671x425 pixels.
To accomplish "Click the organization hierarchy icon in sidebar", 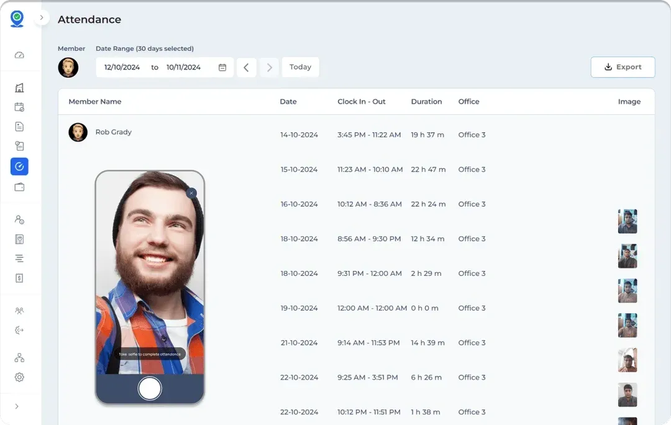I will [x=19, y=357].
